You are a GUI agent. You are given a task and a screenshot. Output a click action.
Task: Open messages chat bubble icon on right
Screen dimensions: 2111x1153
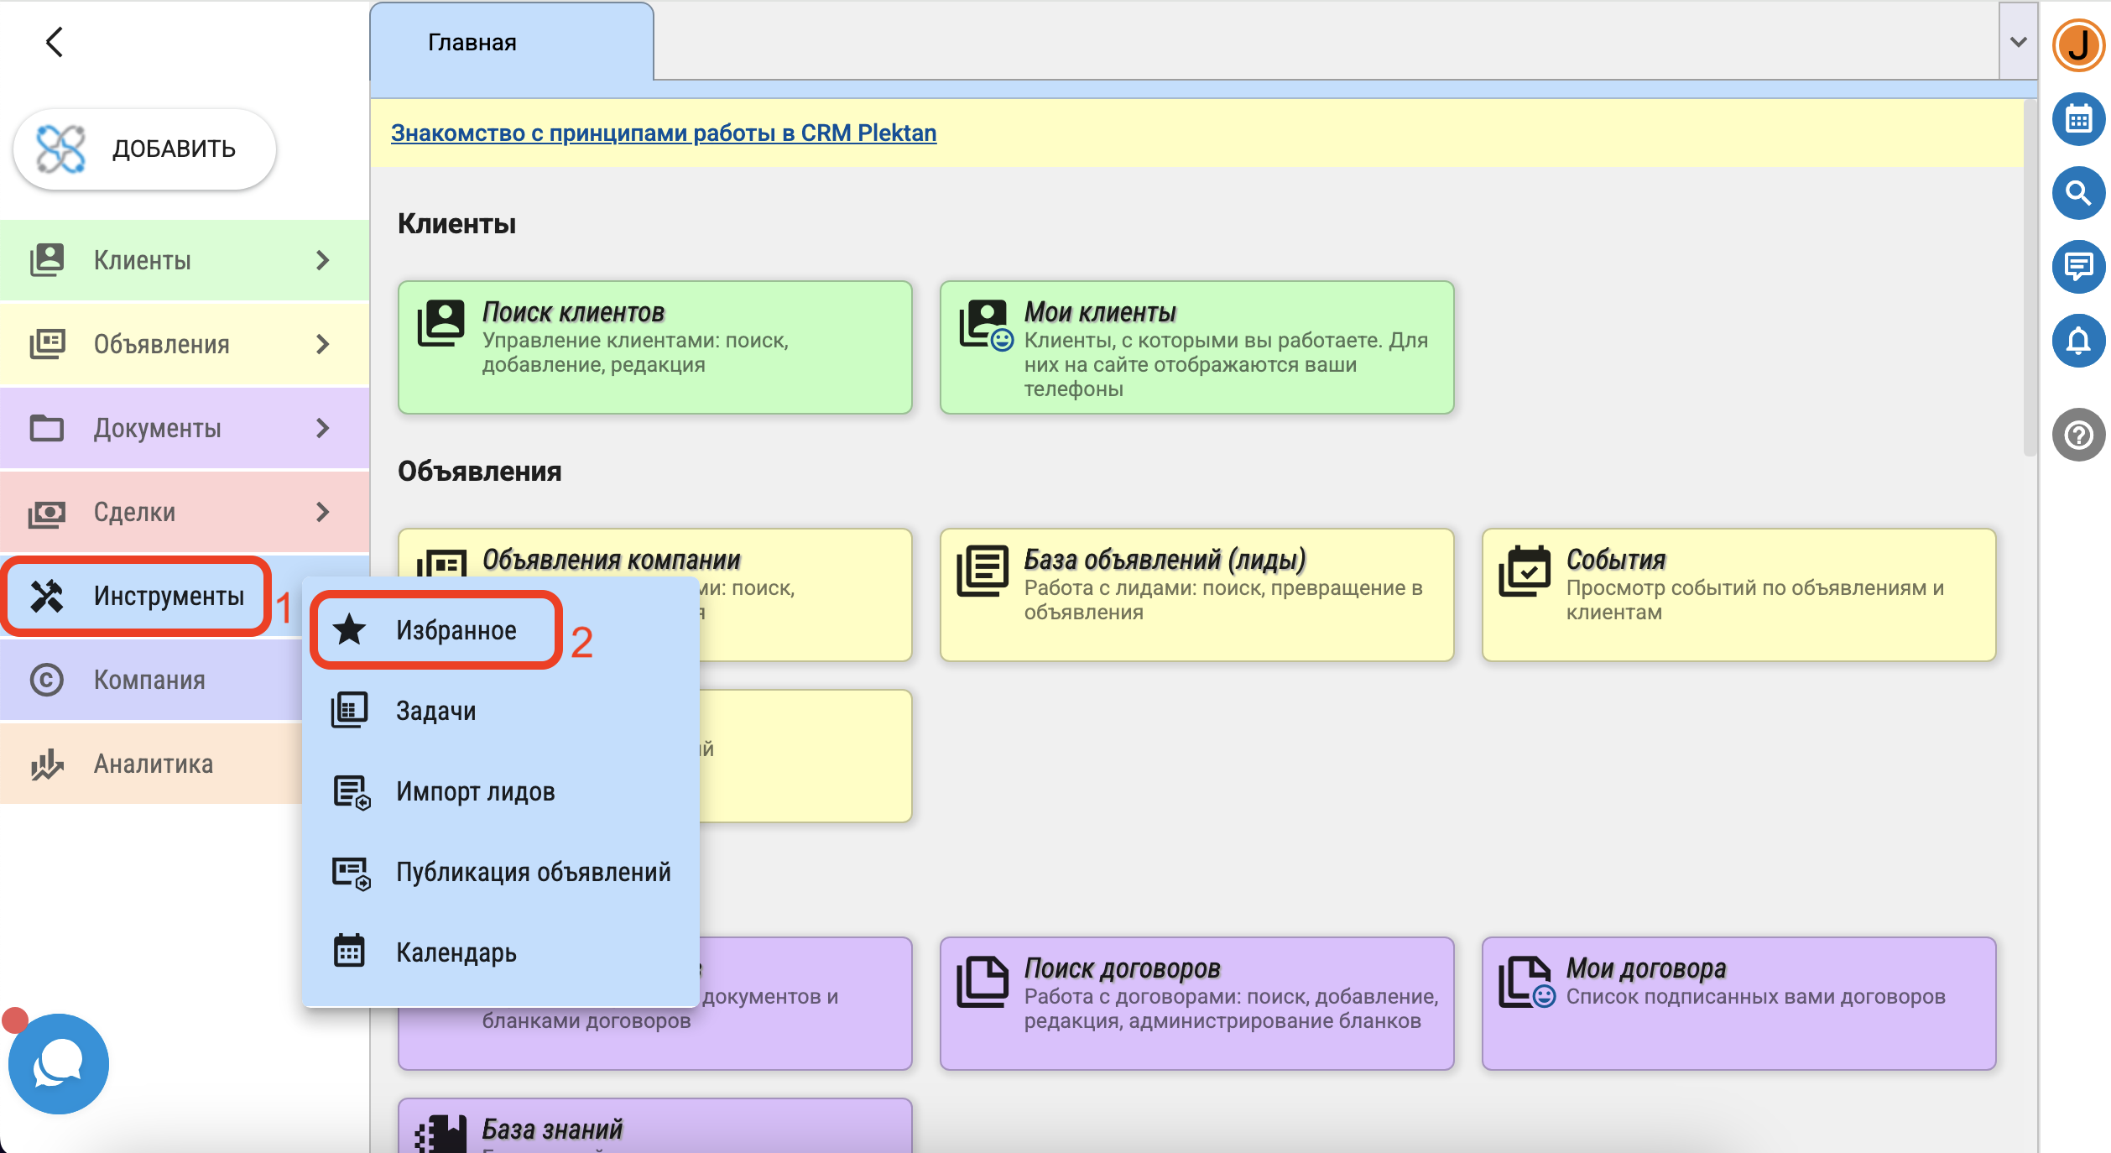pos(2077,267)
